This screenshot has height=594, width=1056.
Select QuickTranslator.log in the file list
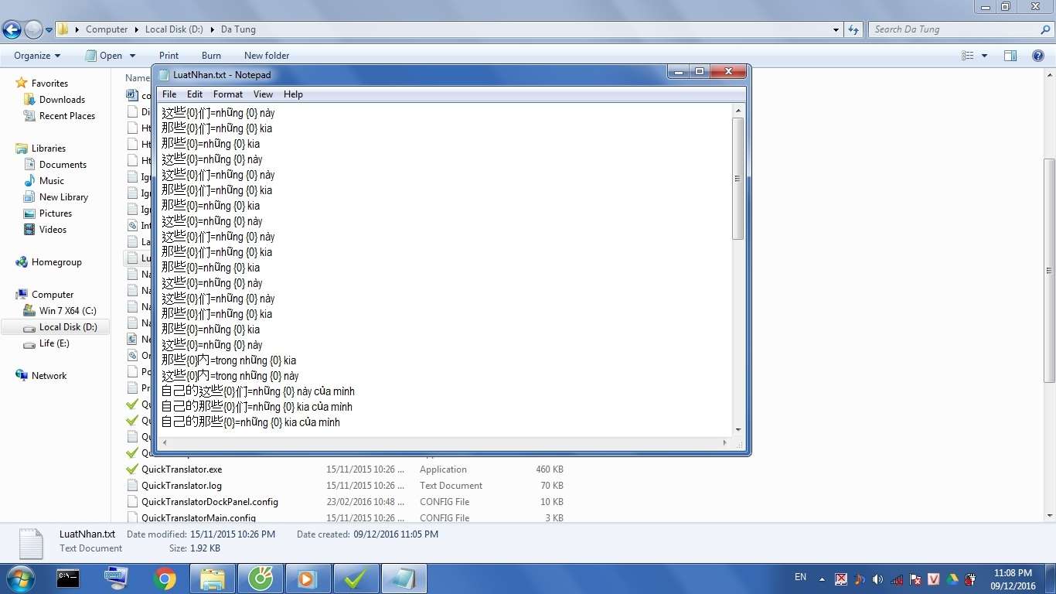182,486
